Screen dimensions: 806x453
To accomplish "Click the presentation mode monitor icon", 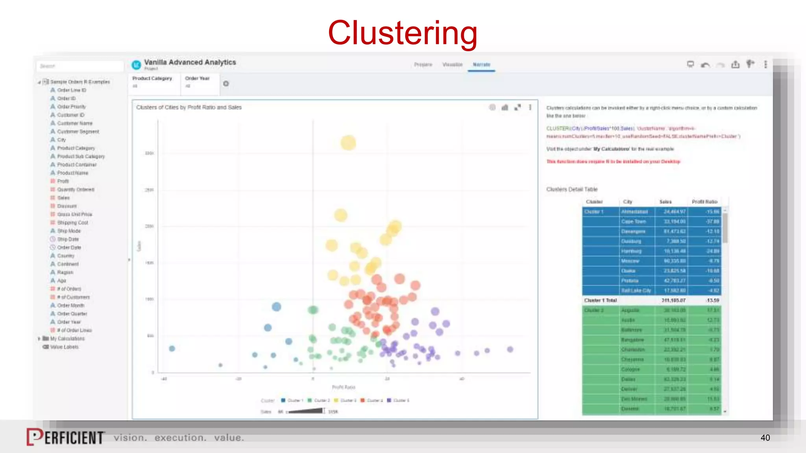I will coord(690,64).
